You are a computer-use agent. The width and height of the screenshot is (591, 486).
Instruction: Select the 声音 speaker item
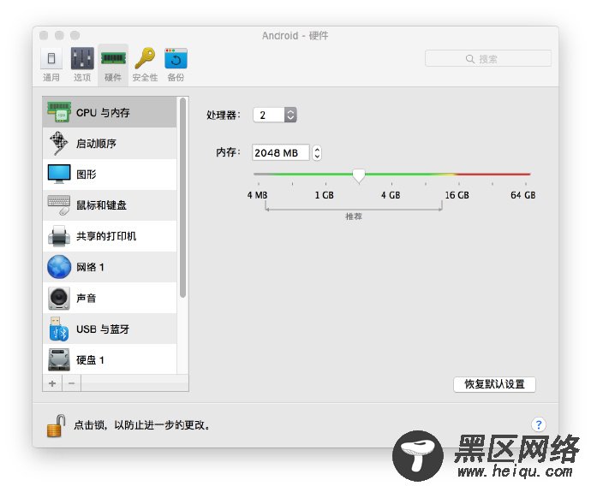click(110, 298)
